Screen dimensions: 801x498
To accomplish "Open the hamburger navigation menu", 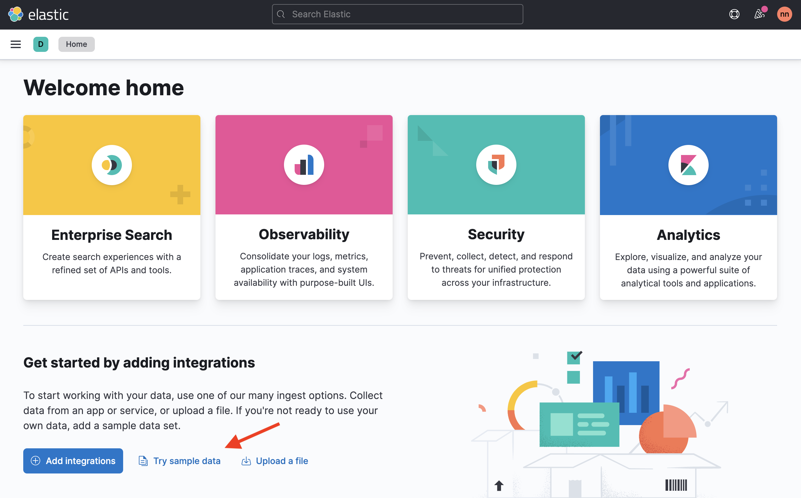I will click(x=15, y=44).
